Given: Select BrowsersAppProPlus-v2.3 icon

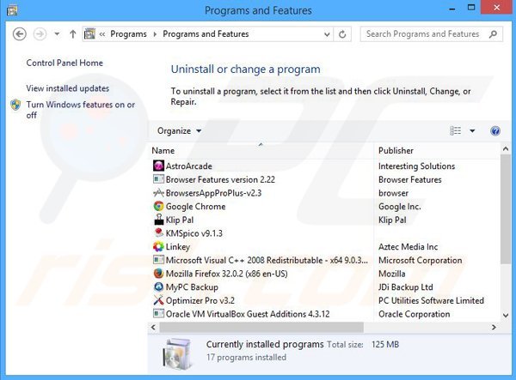Looking at the screenshot, I should coord(158,193).
